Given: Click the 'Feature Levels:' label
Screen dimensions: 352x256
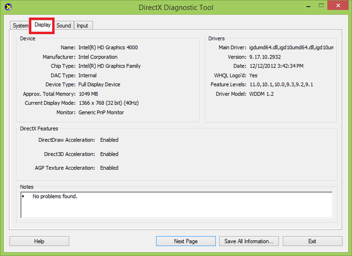Looking at the screenshot, I should (x=228, y=84).
